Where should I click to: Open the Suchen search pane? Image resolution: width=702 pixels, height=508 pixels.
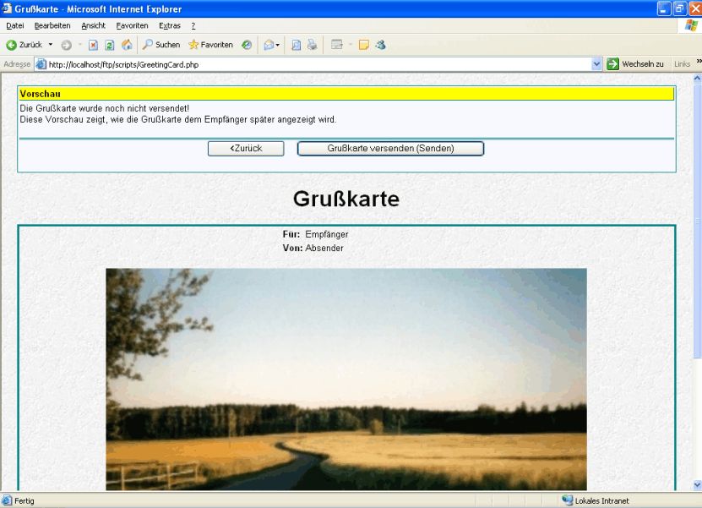tap(161, 45)
